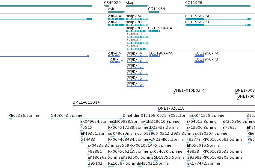Click the RE65336.5prime EST
The height and width of the screenshot is (168, 255).
click(10, 119)
